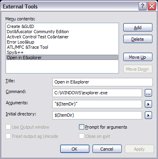Enable Prompt for arguments checkbox
This screenshot has height=159, width=158.
[81, 127]
